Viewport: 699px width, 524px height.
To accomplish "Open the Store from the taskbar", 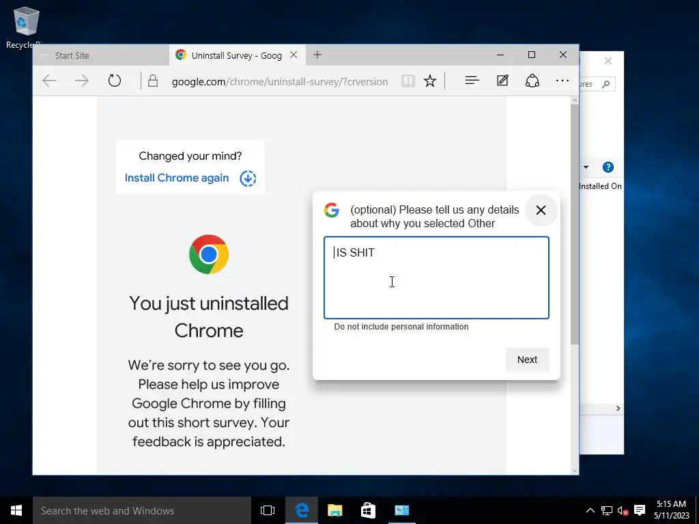I will [x=368, y=510].
